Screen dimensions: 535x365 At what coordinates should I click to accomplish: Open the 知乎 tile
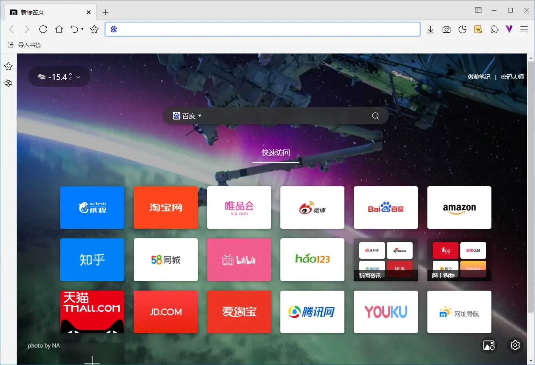(92, 260)
